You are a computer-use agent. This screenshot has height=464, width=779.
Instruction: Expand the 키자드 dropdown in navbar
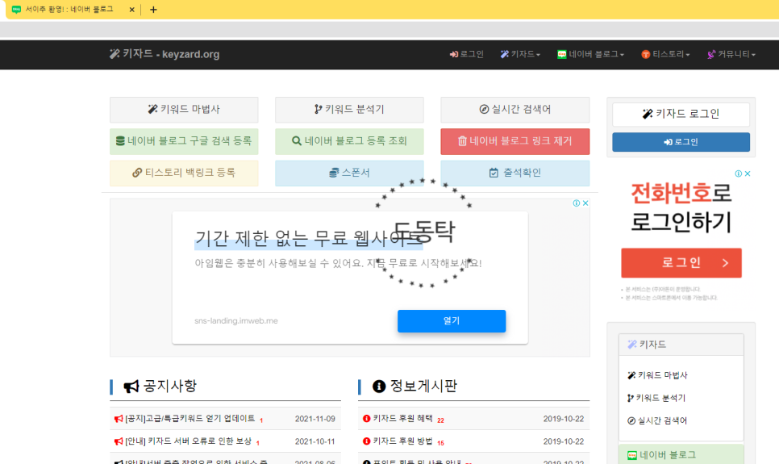coord(520,54)
